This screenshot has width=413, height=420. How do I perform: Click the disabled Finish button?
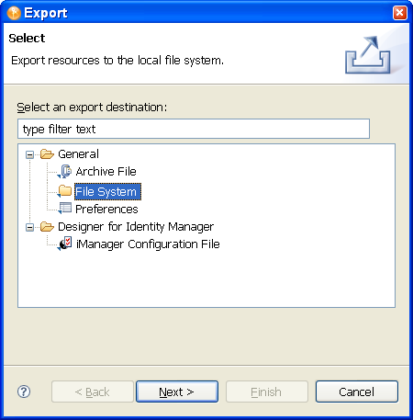tap(267, 392)
